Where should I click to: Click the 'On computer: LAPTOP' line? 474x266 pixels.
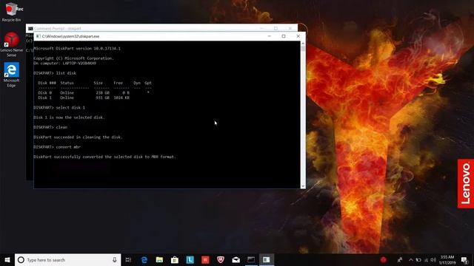click(64, 64)
